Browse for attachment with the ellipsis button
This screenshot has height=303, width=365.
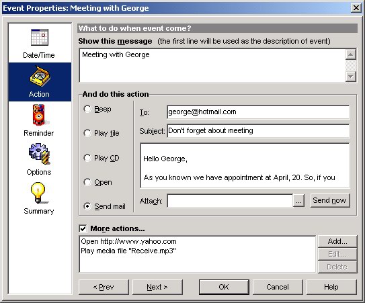(x=298, y=201)
